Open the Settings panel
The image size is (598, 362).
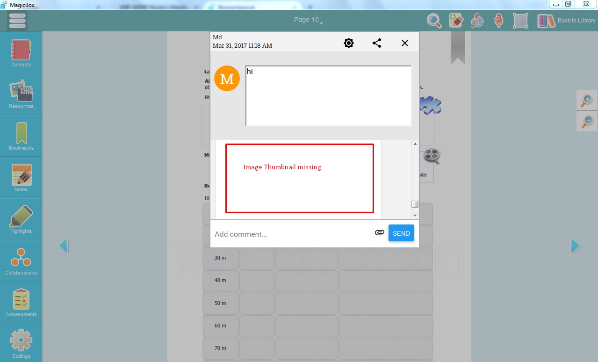pyautogui.click(x=21, y=344)
